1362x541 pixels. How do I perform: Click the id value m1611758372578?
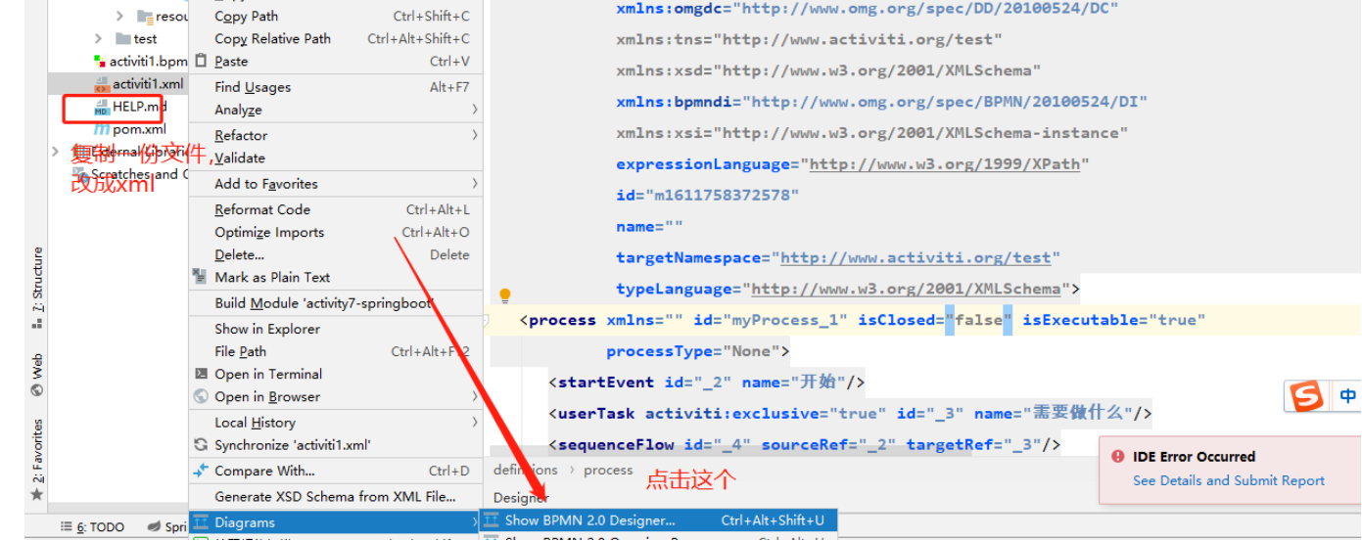(722, 196)
